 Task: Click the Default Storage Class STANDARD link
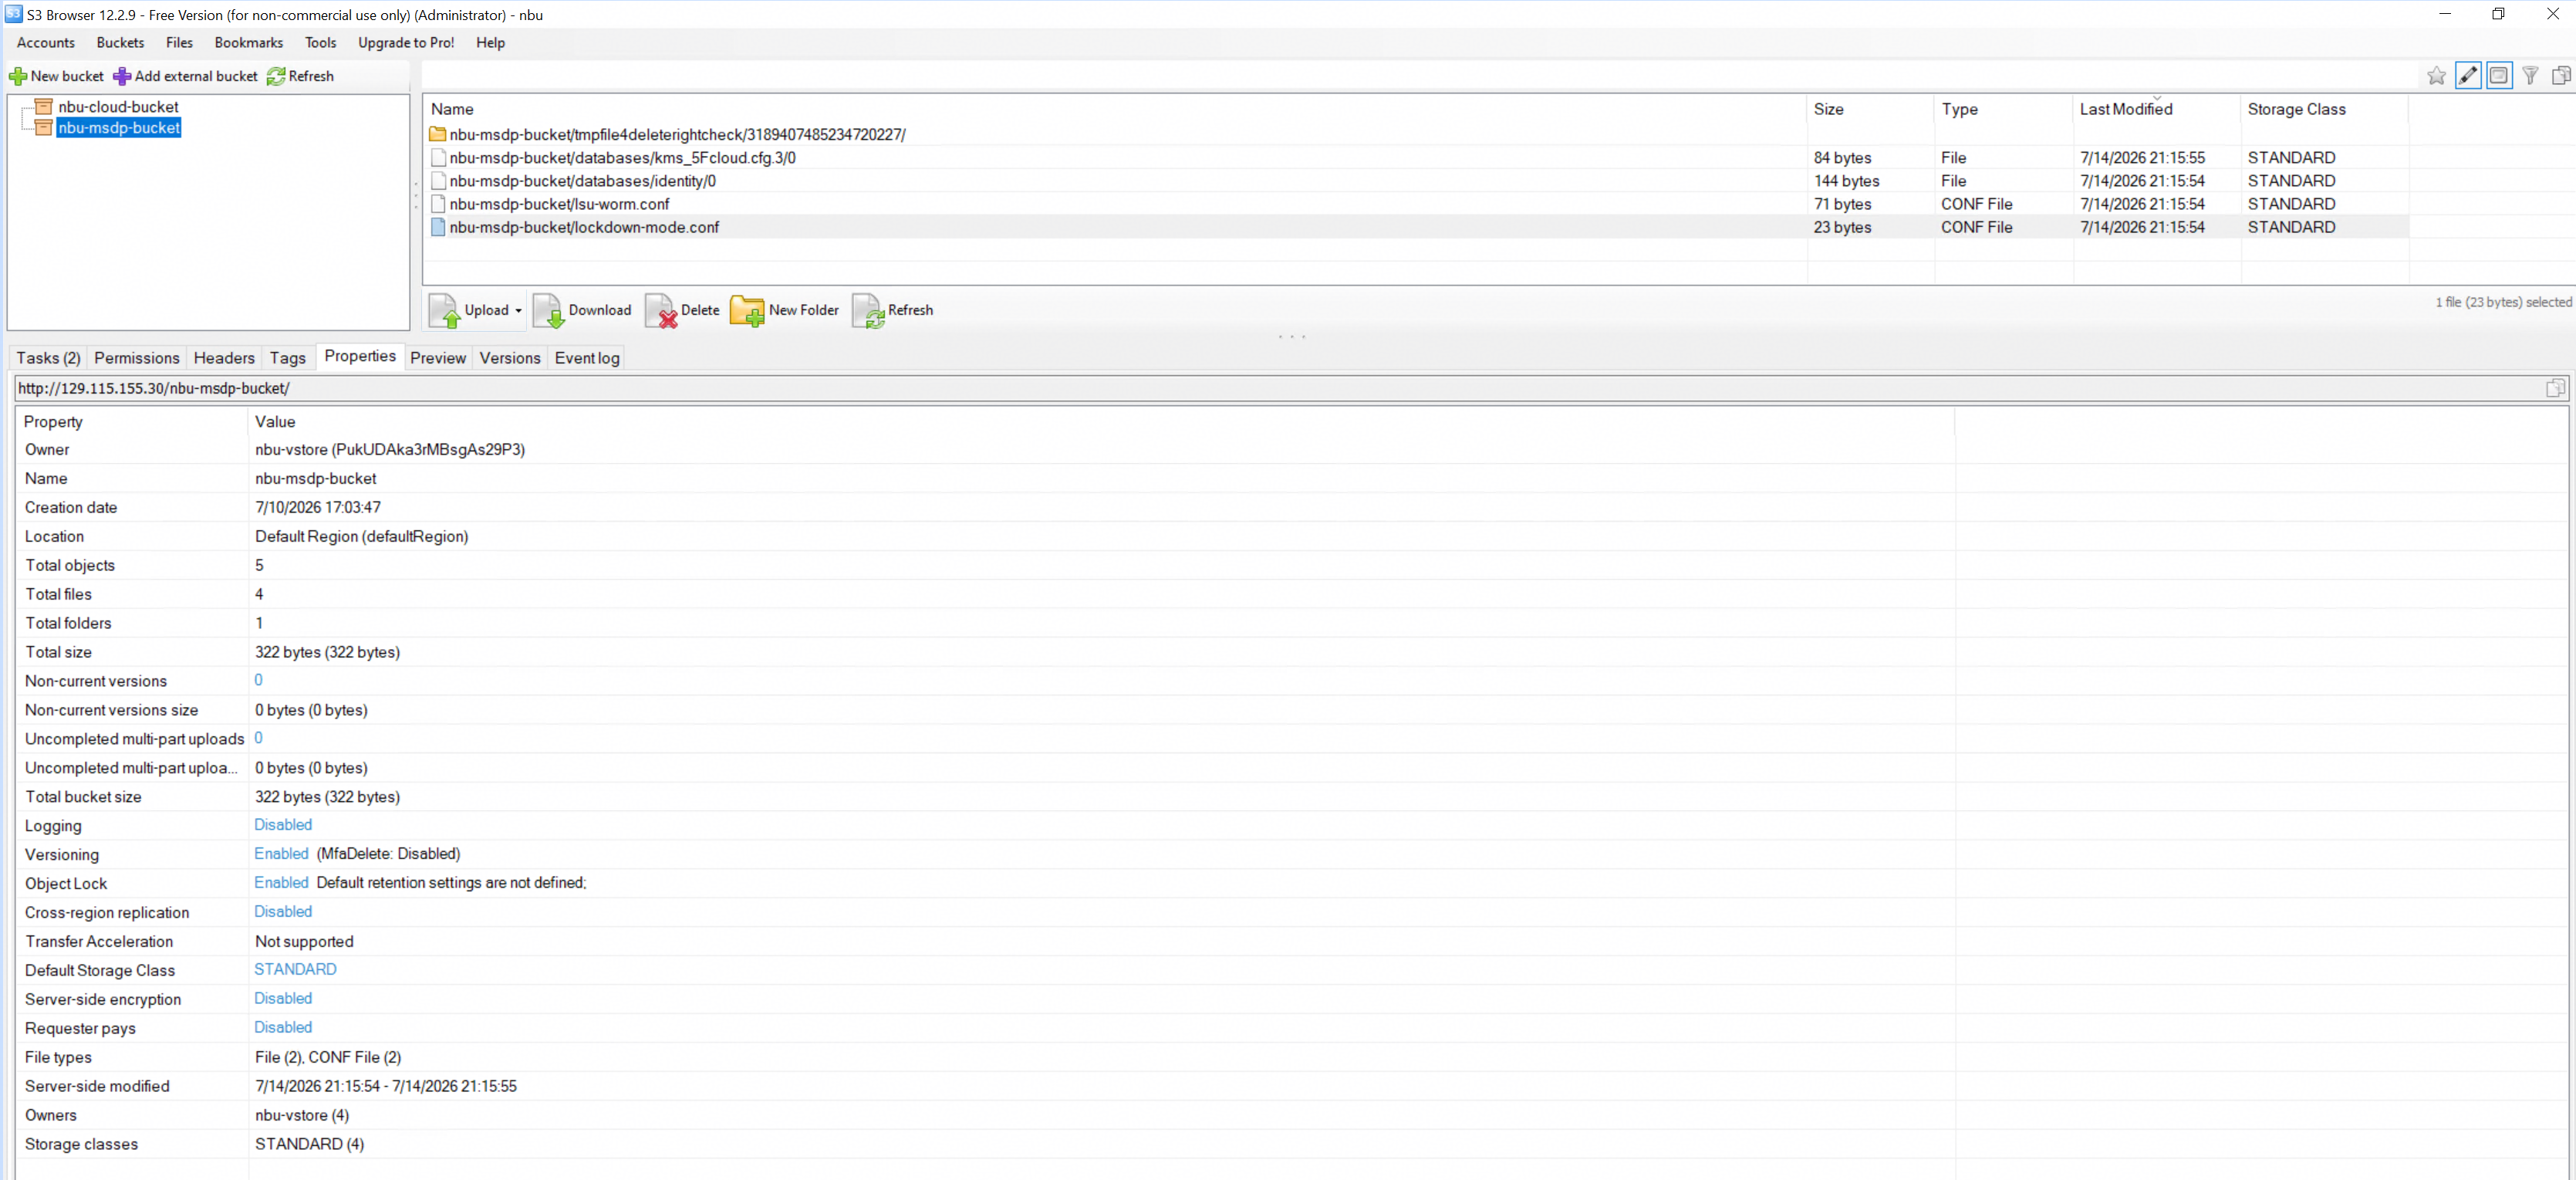tap(295, 970)
